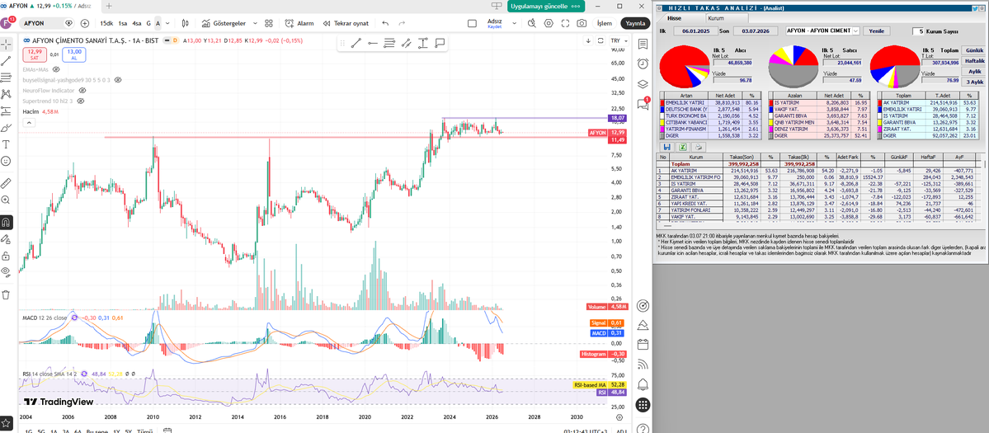Click the 12,99 SAT sell button
This screenshot has height=433, width=989.
[x=35, y=54]
